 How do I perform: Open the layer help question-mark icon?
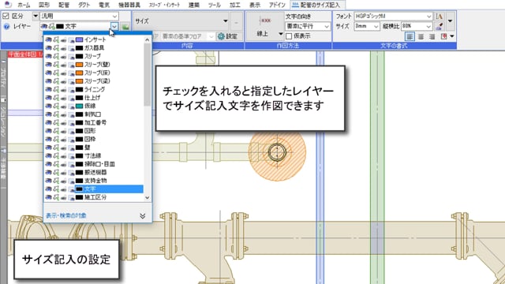pyautogui.click(x=6, y=27)
